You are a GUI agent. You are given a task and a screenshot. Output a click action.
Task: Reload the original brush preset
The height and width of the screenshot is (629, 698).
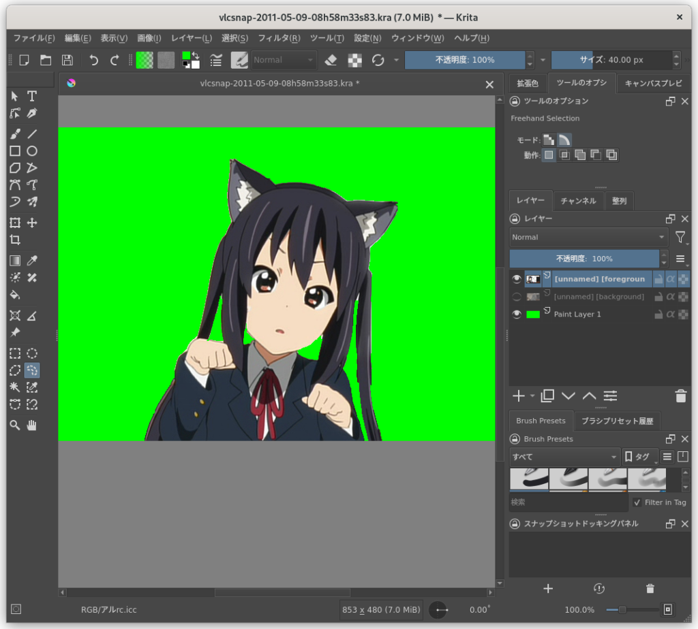pyautogui.click(x=378, y=60)
